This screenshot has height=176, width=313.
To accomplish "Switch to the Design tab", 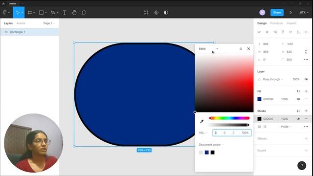I will [x=262, y=23].
